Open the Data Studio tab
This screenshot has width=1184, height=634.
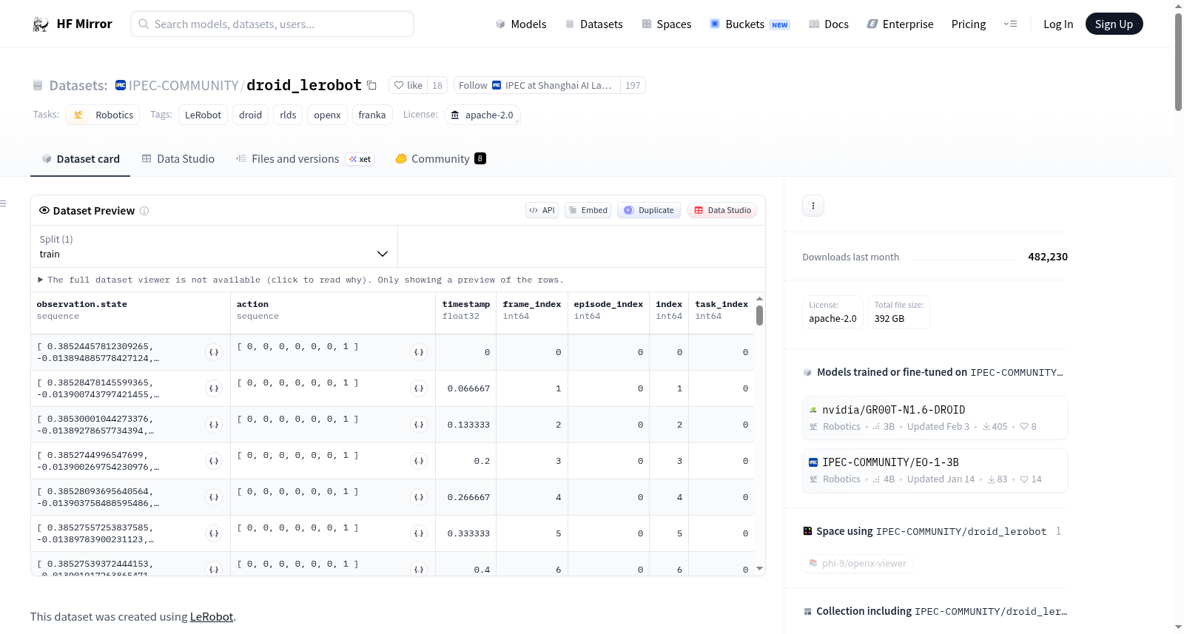tap(178, 159)
